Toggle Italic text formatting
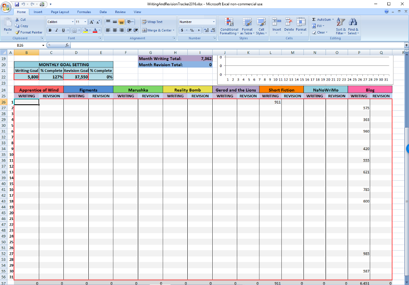 click(x=56, y=30)
